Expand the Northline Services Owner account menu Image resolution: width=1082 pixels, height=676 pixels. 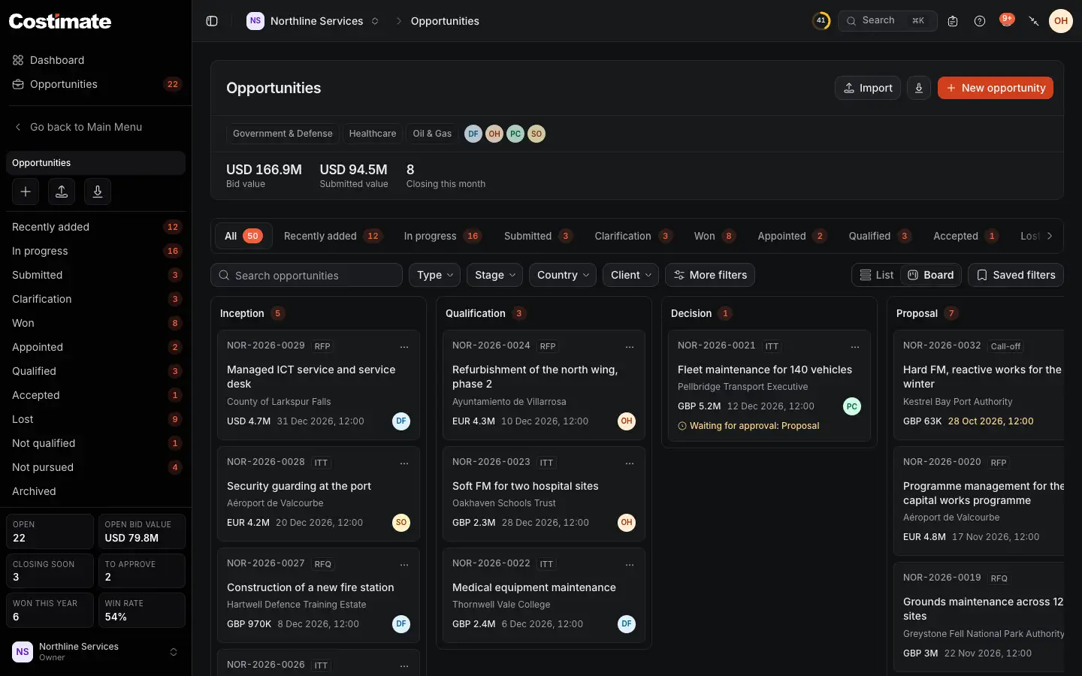(x=95, y=652)
